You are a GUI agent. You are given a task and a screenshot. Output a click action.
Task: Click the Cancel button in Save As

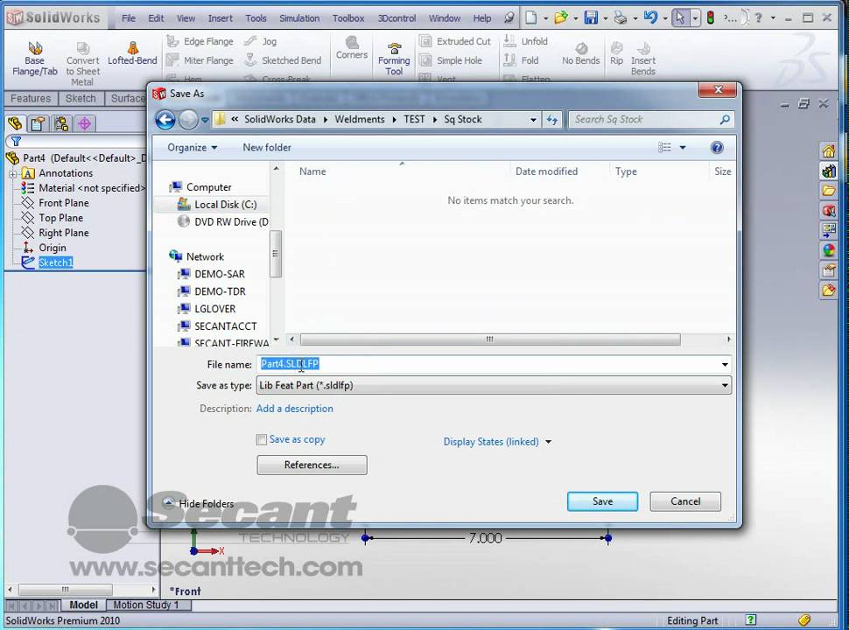685,501
